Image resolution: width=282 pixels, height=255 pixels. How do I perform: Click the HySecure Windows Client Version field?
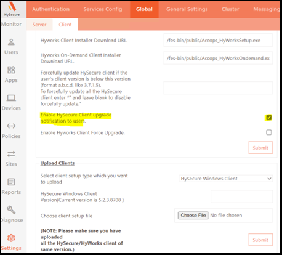pyautogui.click(x=241, y=196)
